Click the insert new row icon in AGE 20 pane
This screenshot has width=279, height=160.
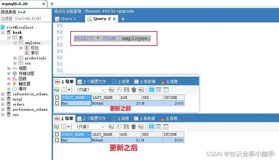tap(111, 90)
